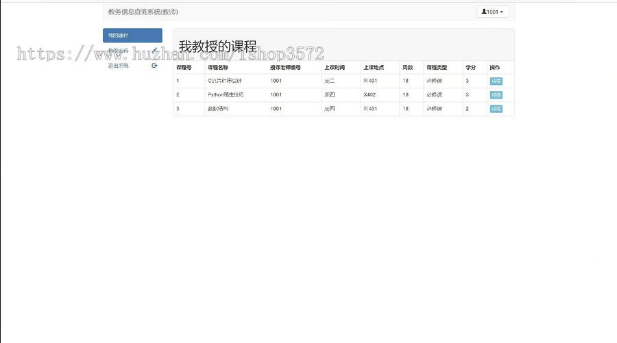Click the 操作 column header

[x=494, y=68]
